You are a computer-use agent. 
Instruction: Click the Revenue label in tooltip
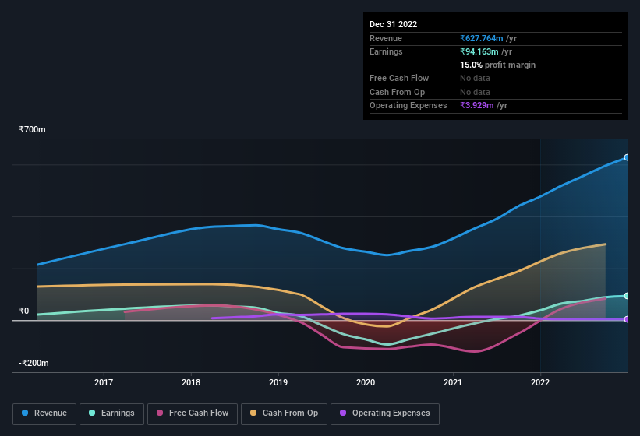pyautogui.click(x=386, y=38)
